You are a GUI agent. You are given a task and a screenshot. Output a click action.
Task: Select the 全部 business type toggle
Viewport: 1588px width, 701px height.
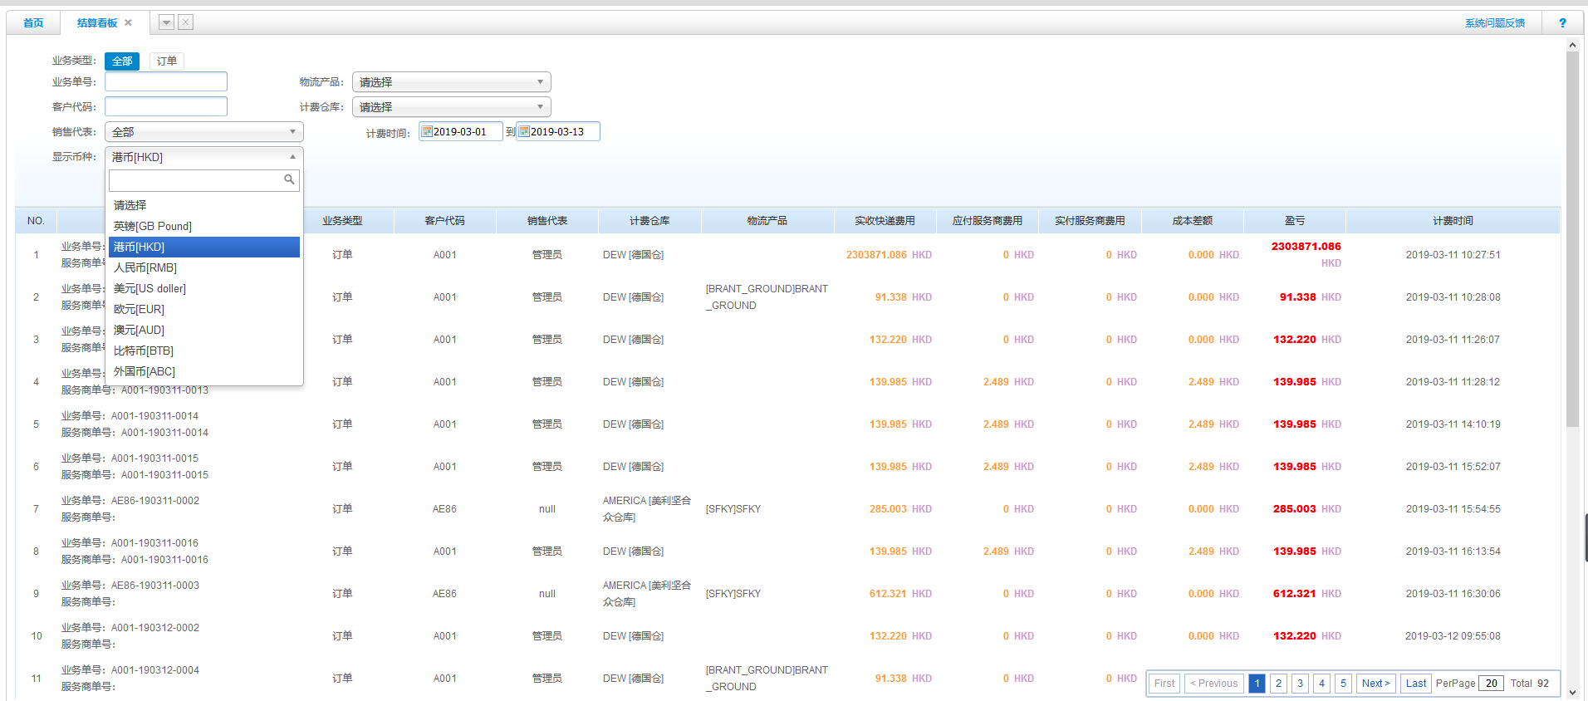(x=122, y=61)
